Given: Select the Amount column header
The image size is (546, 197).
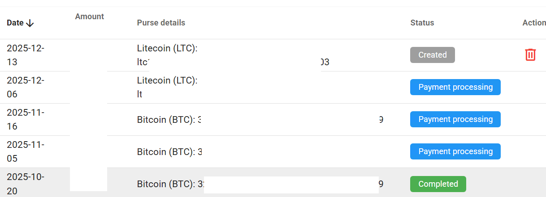Looking at the screenshot, I should point(90,17).
